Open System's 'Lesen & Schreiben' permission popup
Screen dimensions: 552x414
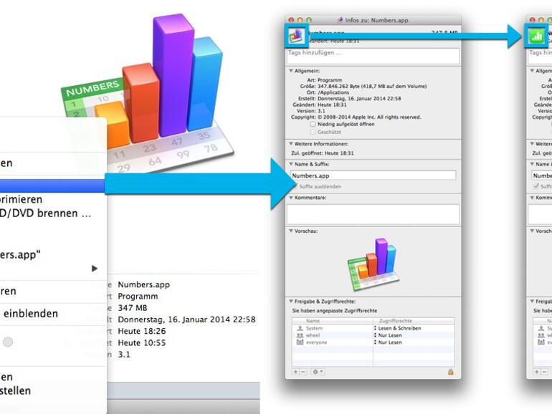[x=397, y=328]
